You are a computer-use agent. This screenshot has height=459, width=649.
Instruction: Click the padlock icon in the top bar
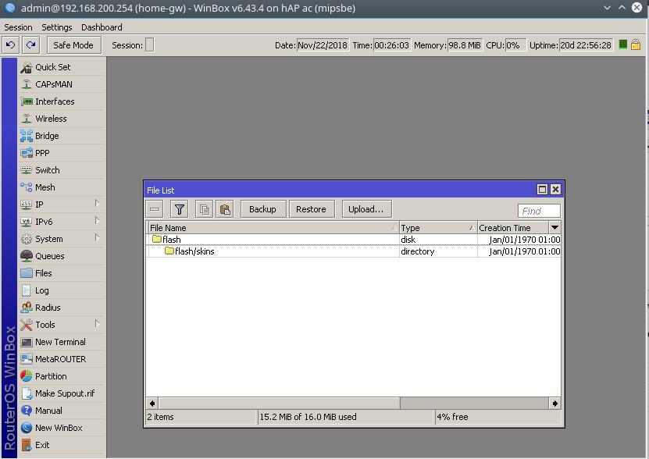point(636,45)
